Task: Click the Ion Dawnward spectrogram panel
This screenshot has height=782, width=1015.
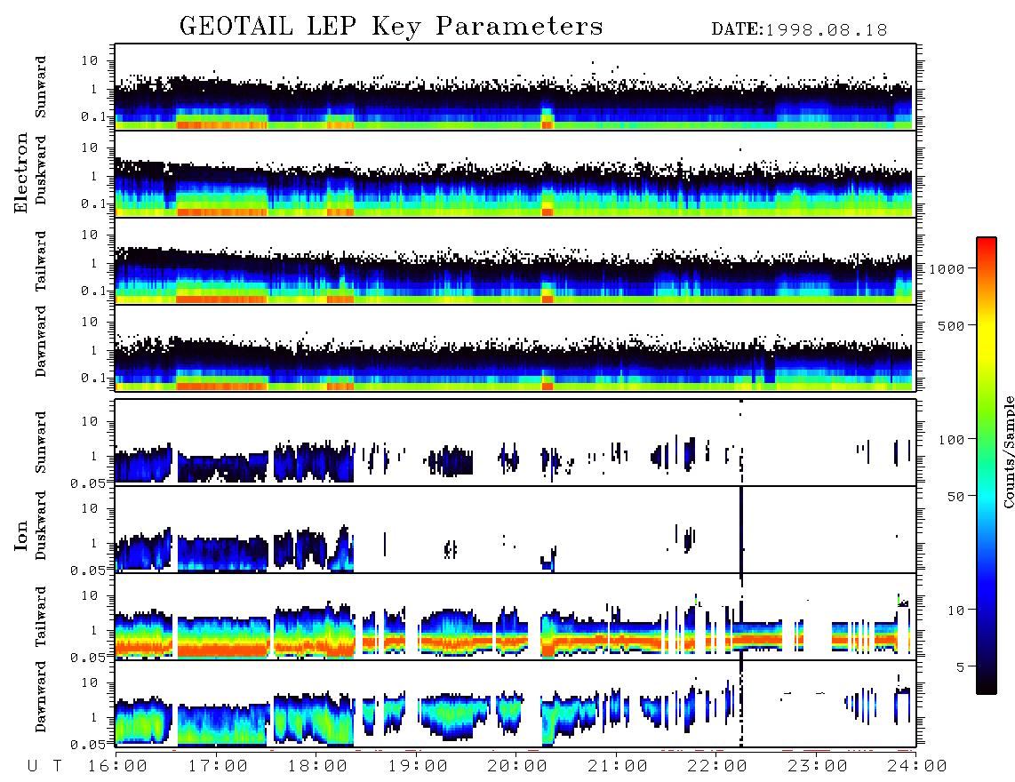Action: coord(515,704)
